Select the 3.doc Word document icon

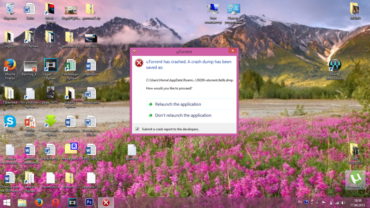click(30, 11)
